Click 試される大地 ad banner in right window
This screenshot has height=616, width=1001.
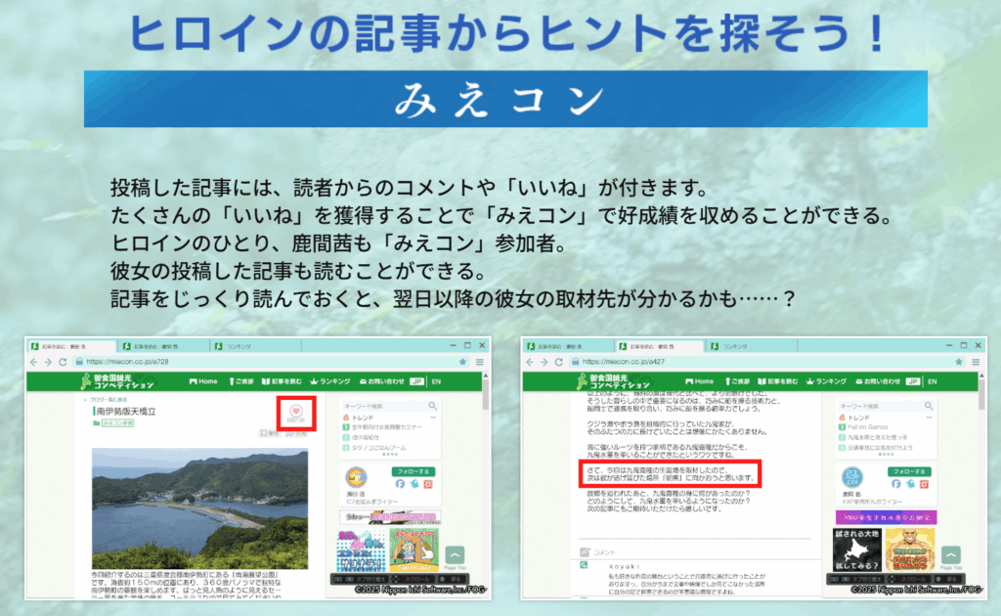(857, 550)
